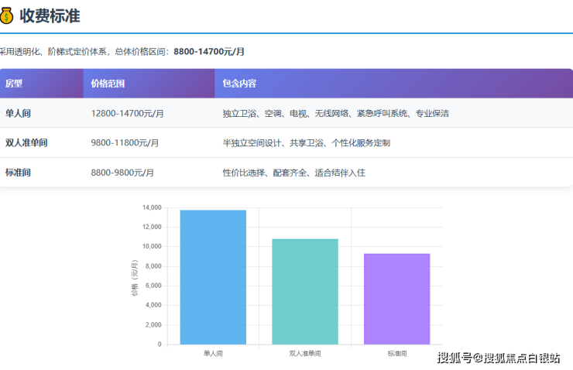The image size is (573, 370).
Task: Click the 价格 (元/月) y-axis title
Action: pyautogui.click(x=135, y=277)
